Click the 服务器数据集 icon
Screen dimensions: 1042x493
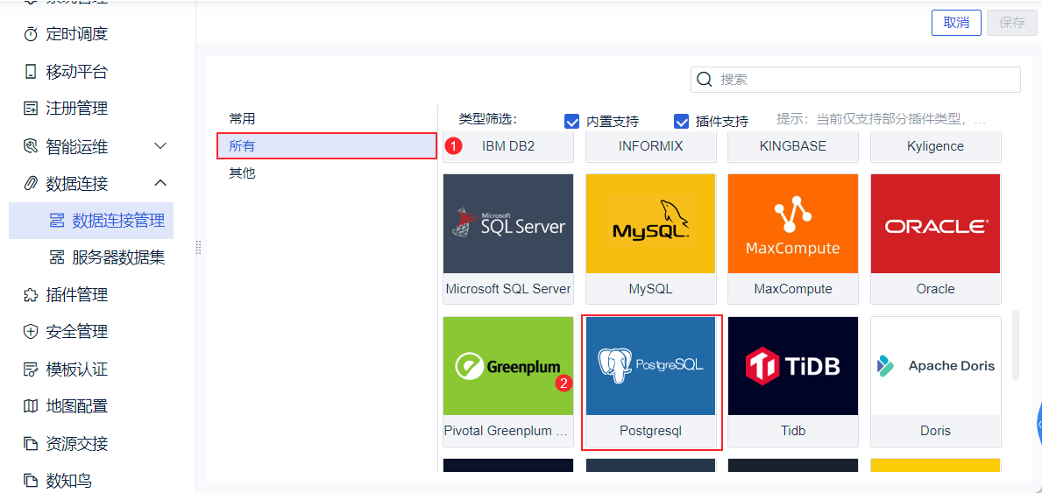coord(57,257)
